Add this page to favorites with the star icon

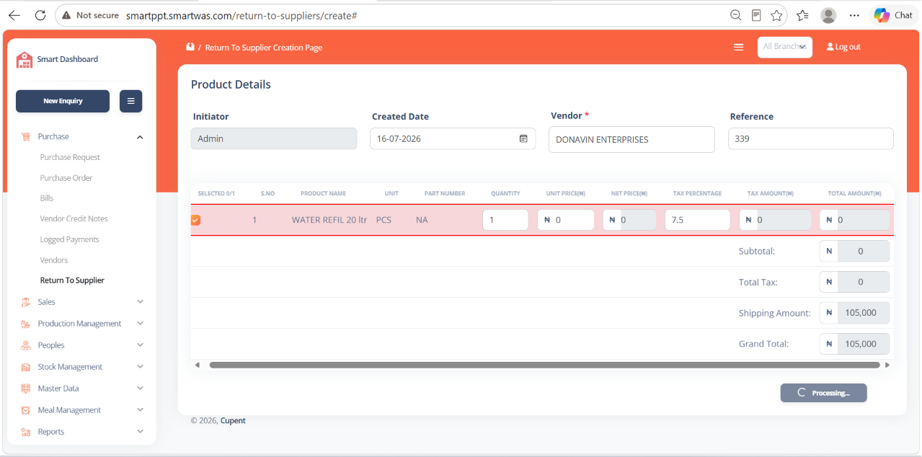tap(776, 15)
